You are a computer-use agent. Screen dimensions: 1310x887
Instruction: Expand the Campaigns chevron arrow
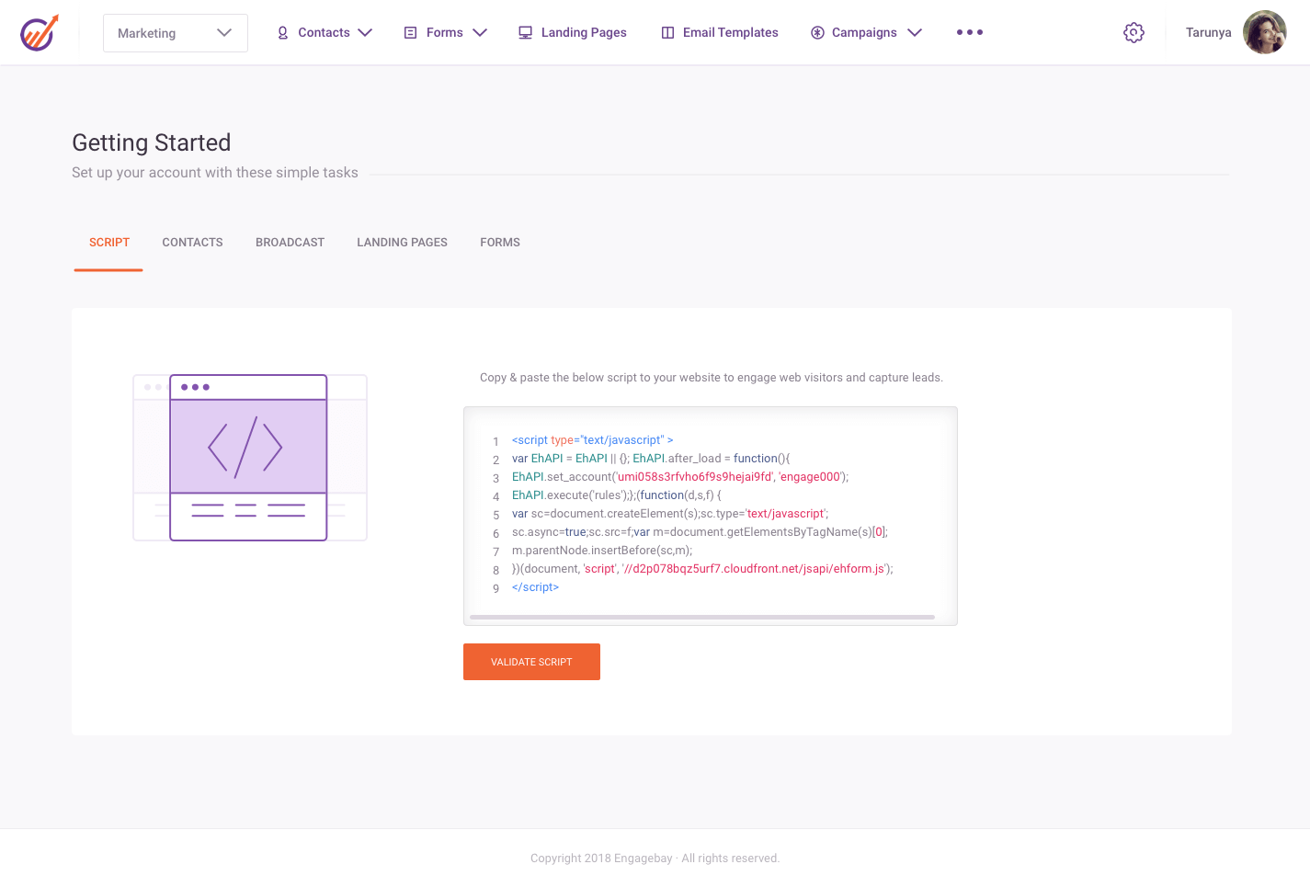(915, 33)
